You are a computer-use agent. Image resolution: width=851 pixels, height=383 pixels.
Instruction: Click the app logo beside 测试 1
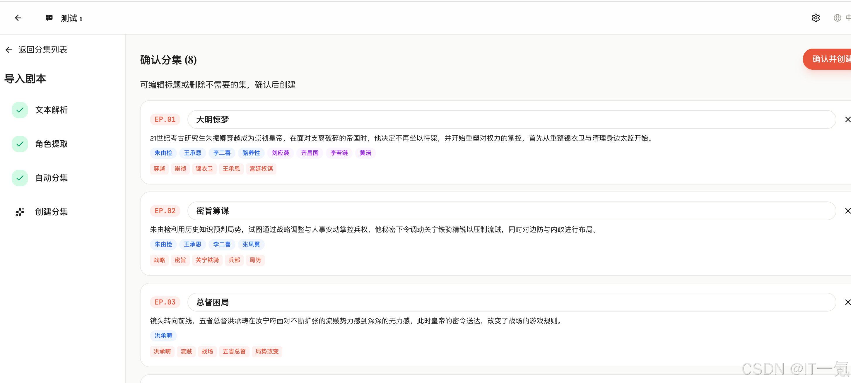[x=49, y=18]
